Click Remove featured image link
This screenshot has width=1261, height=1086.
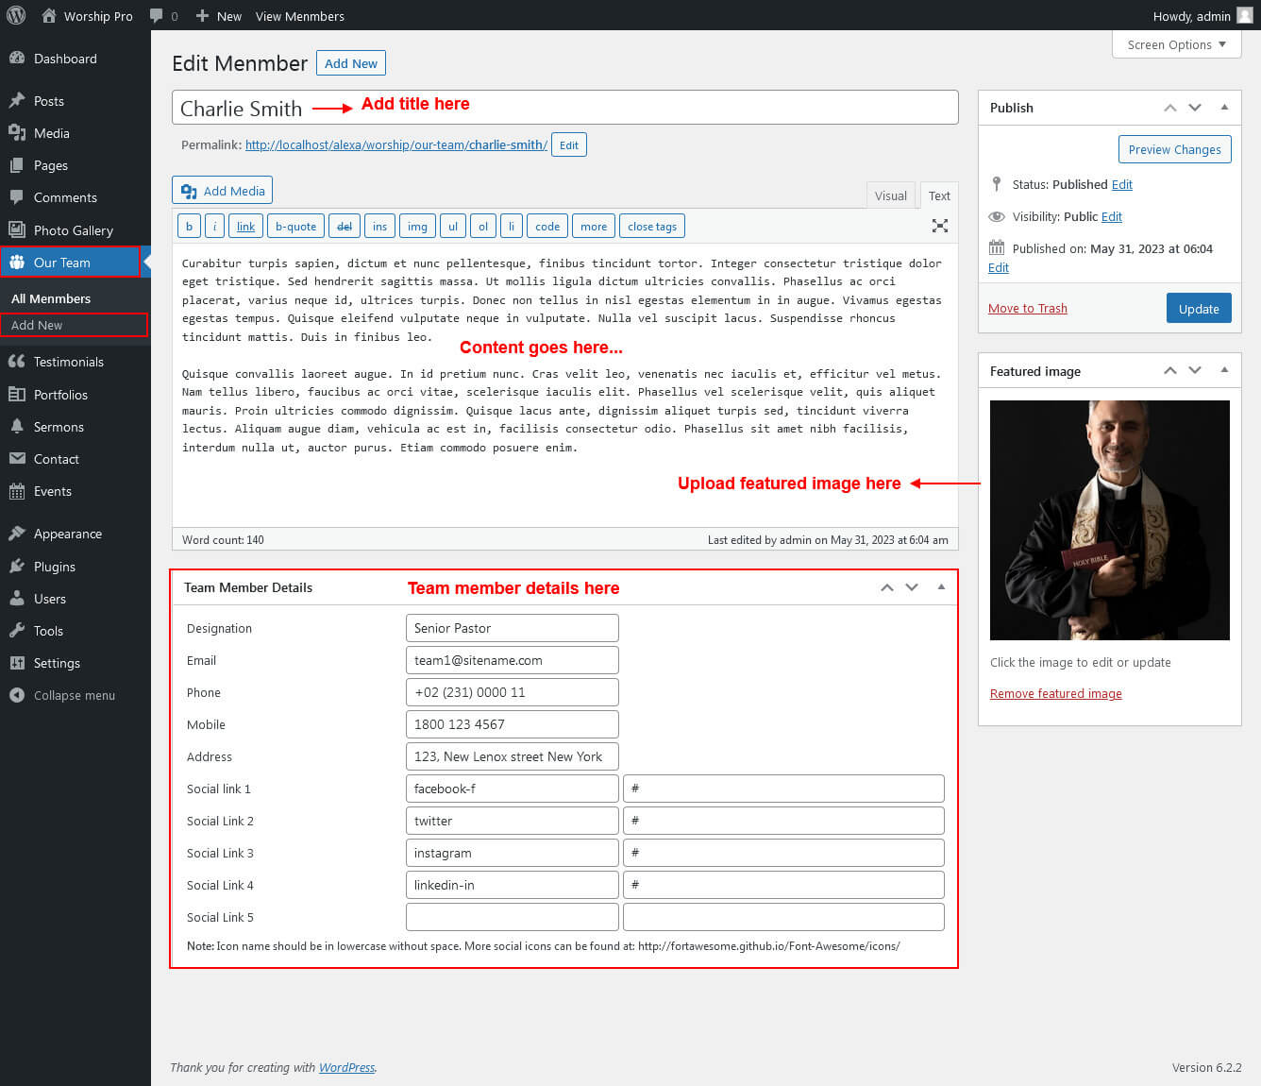[x=1055, y=693]
